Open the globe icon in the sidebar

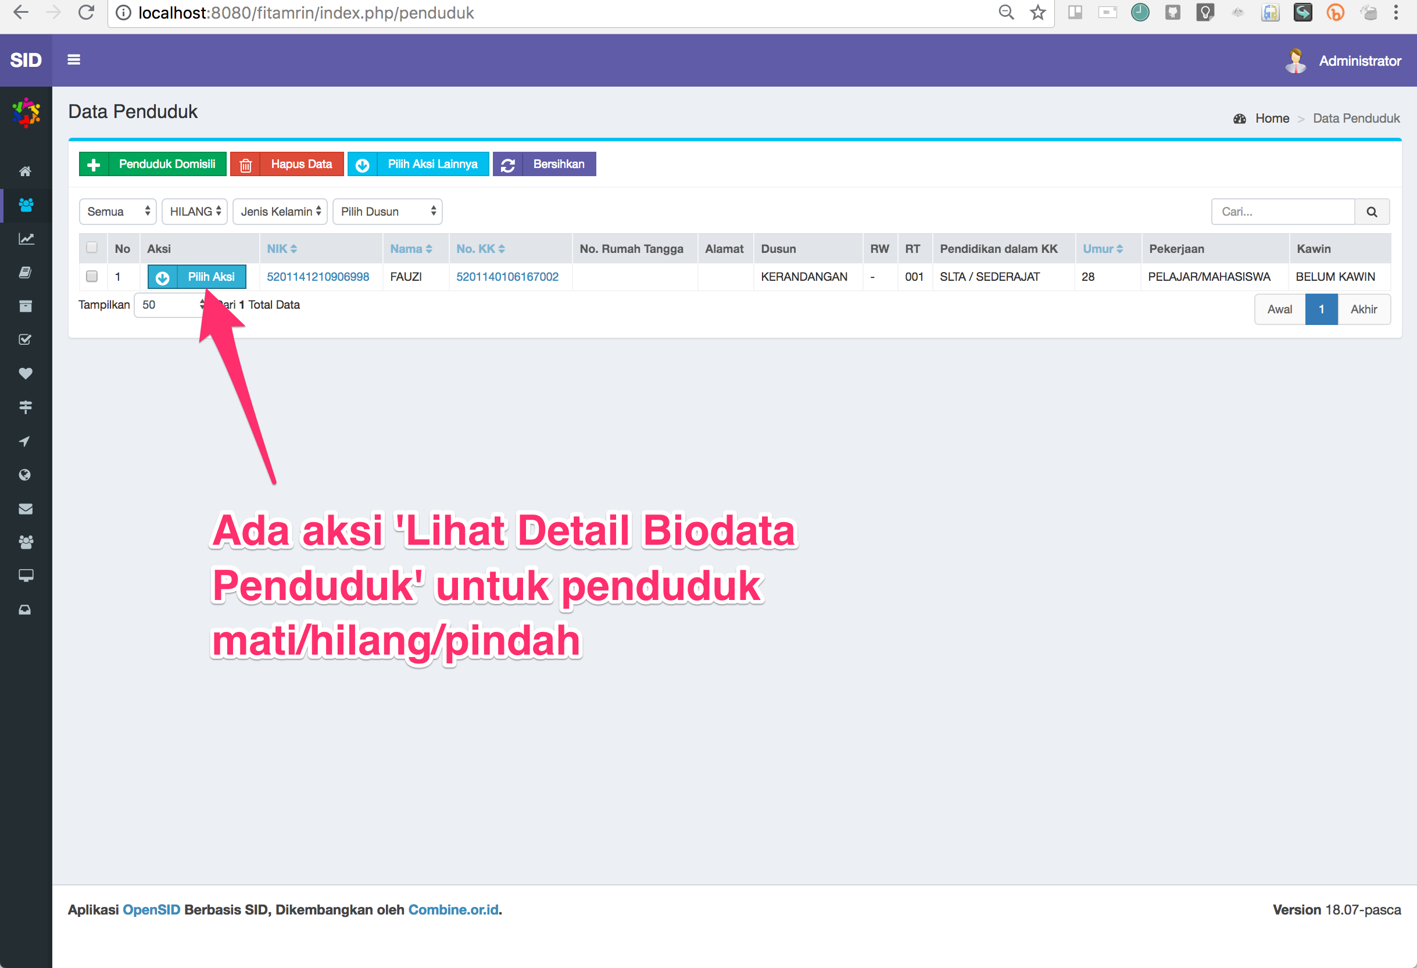pos(26,474)
